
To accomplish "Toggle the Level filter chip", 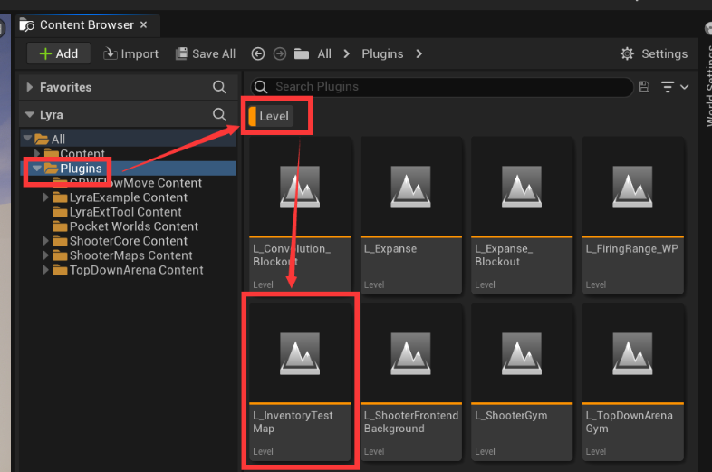I will coord(271,116).
